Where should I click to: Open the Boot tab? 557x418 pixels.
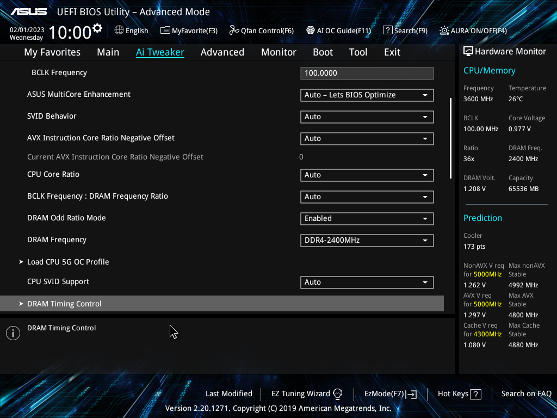tap(323, 52)
